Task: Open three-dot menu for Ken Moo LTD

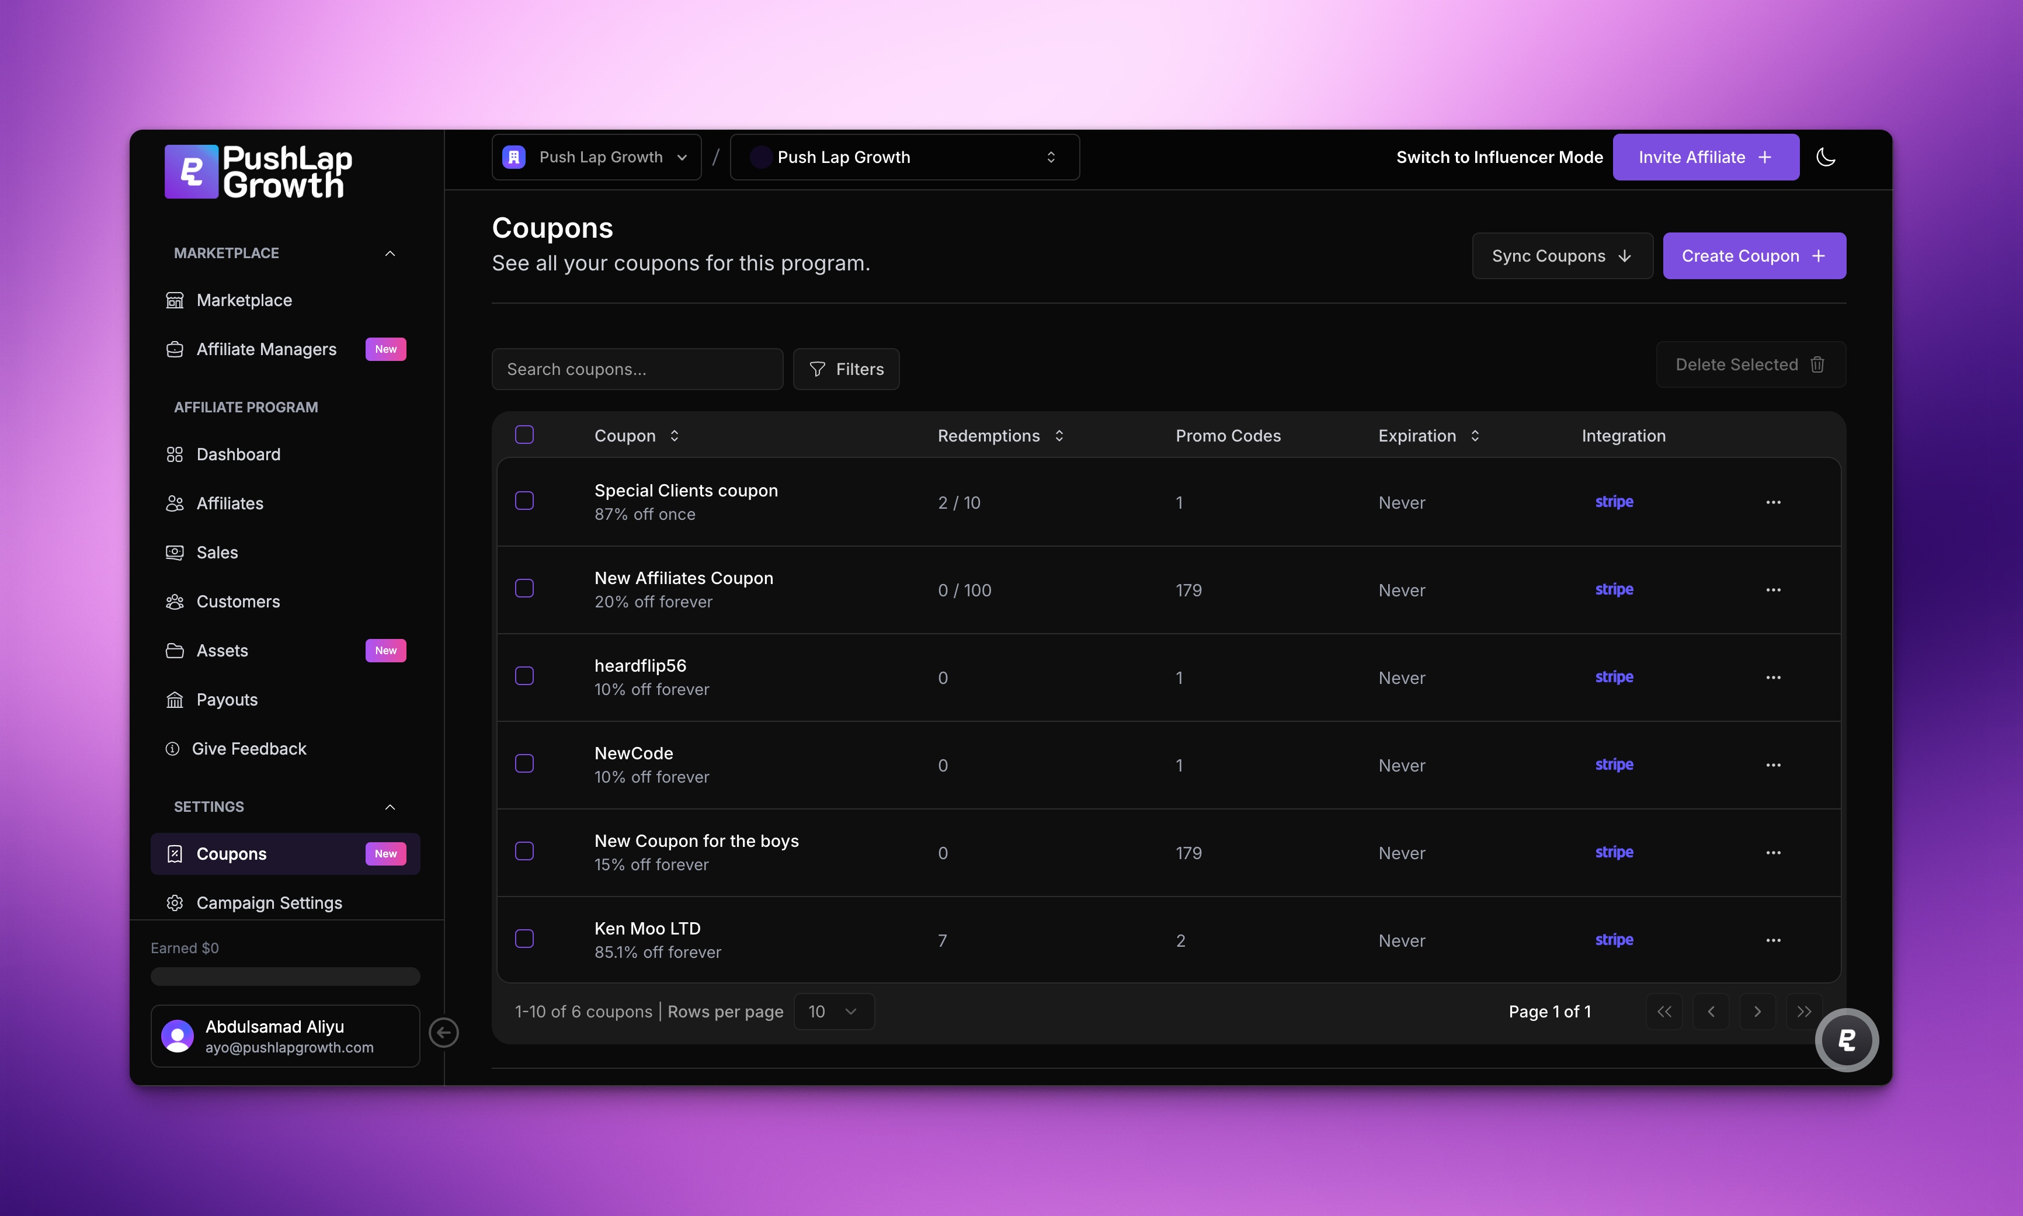Action: point(1773,940)
